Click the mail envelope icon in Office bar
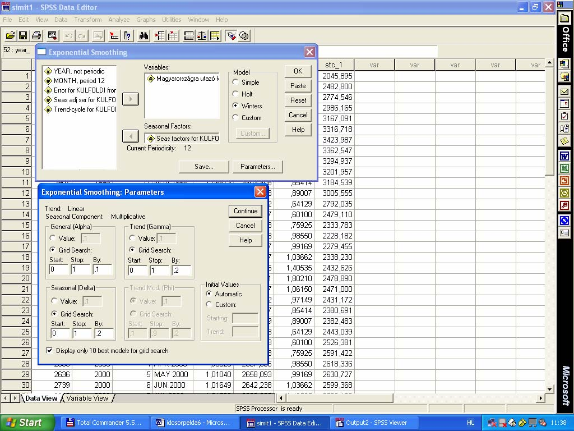The width and height of the screenshot is (574, 431). [564, 91]
